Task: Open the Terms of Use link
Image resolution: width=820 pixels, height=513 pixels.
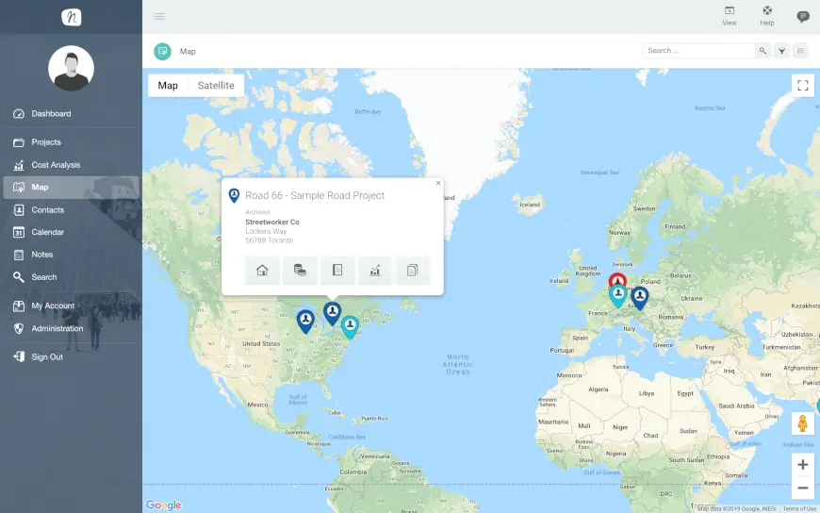Action: coord(799,509)
